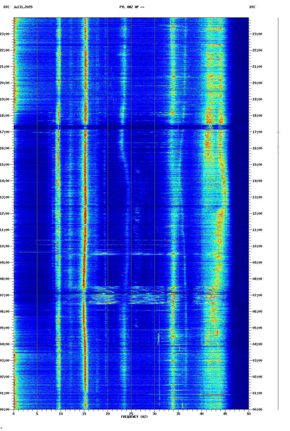Click the left axis '07:00' time label

[5, 295]
